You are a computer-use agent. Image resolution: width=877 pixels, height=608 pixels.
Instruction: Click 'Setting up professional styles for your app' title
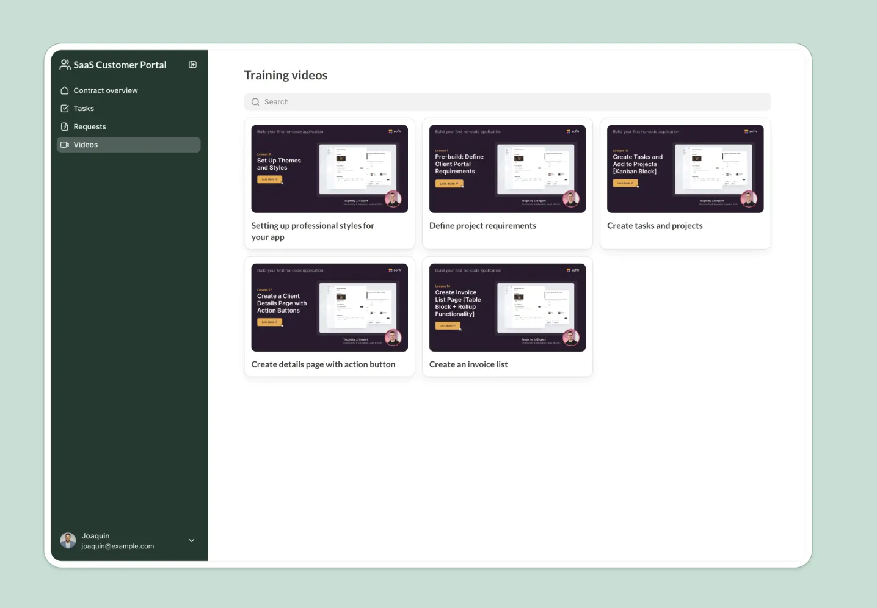tap(313, 231)
